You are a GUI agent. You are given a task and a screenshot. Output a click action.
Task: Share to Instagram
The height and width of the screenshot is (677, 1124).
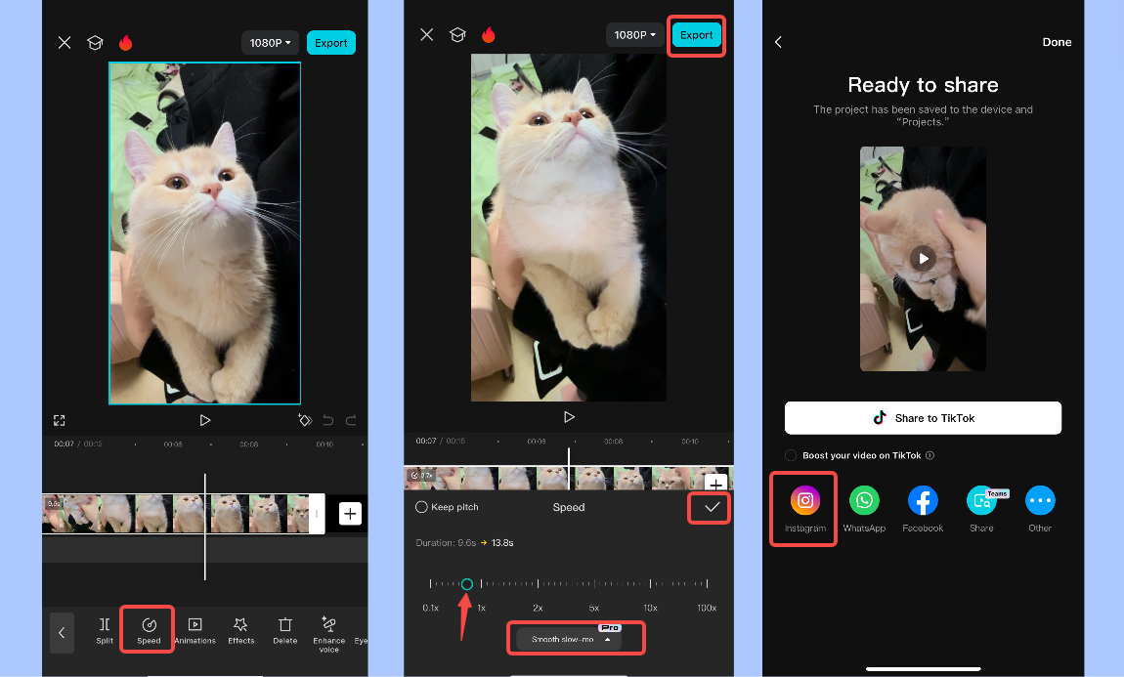tap(805, 509)
